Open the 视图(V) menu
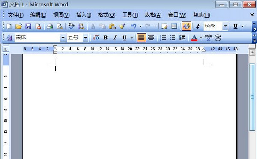Image resolution: width=257 pixels, height=159 pixels. tap(61, 15)
